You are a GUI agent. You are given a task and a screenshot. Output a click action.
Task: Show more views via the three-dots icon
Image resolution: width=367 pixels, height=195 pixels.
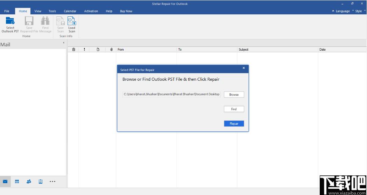point(53,181)
